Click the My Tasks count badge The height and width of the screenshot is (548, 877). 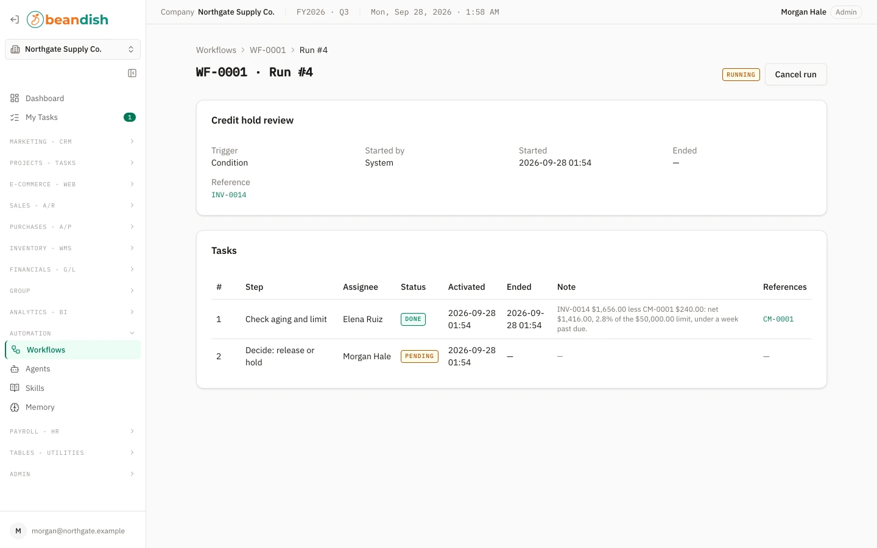coord(130,118)
